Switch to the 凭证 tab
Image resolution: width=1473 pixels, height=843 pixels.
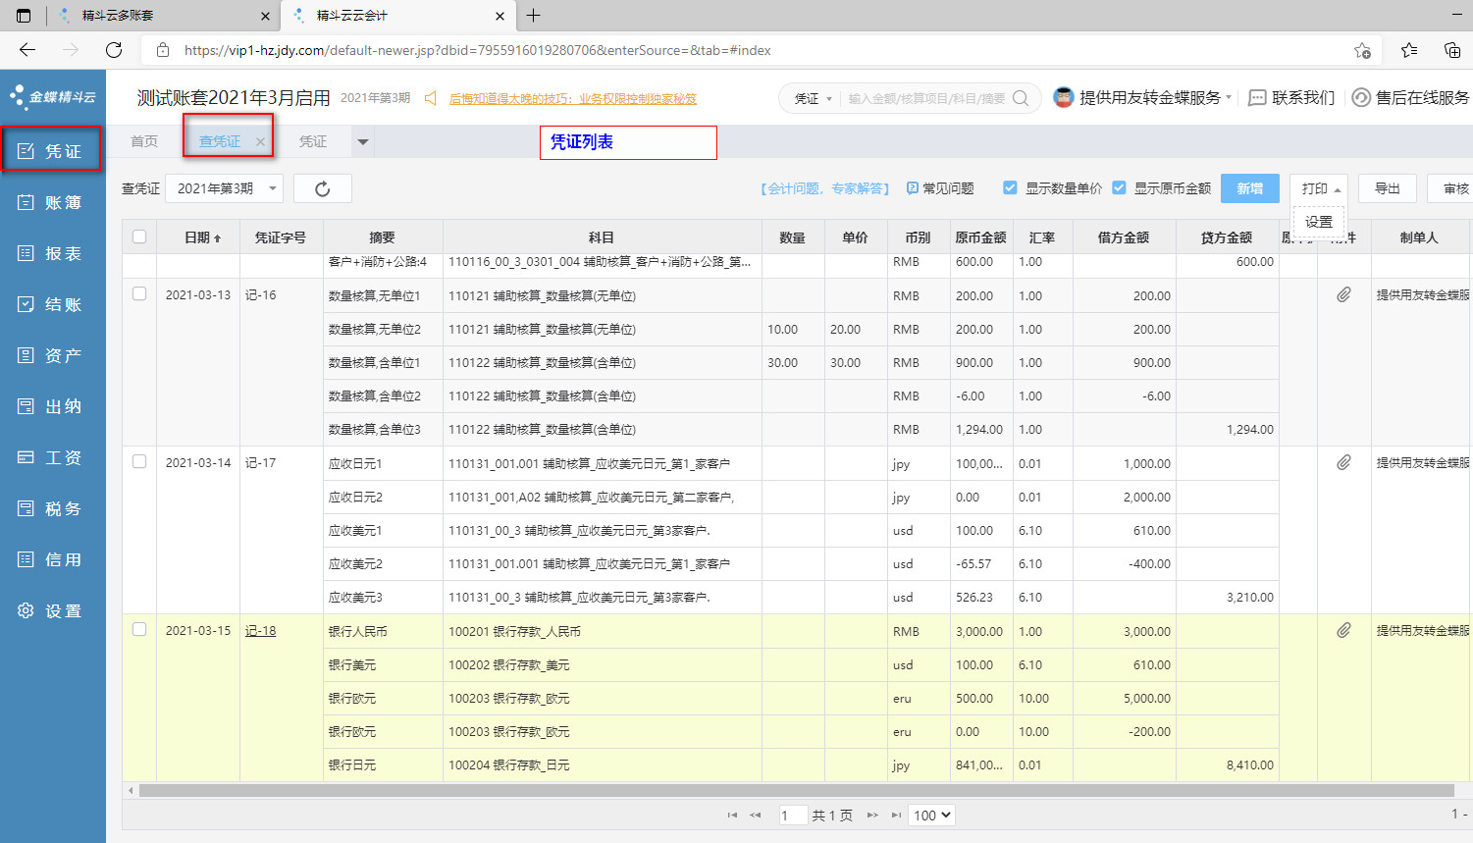click(313, 141)
